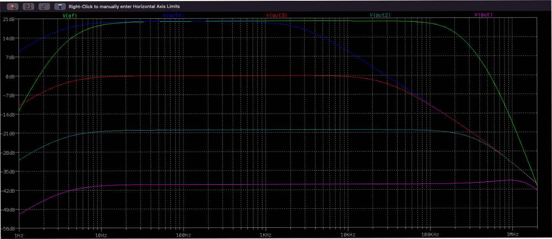Click the pick visible traces icon
552x239 pixels.
pyautogui.click(x=44, y=6)
